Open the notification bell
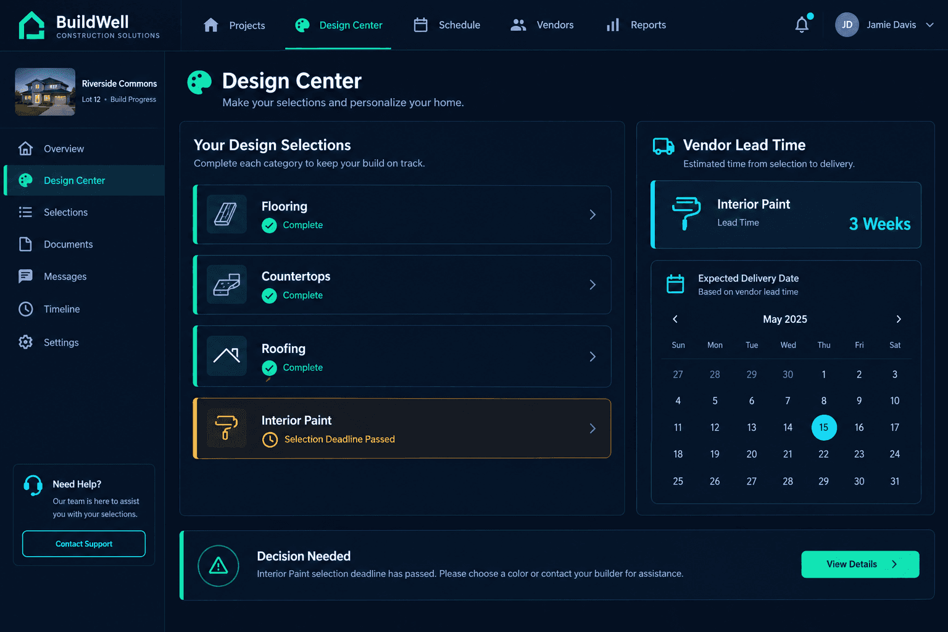 pyautogui.click(x=802, y=25)
